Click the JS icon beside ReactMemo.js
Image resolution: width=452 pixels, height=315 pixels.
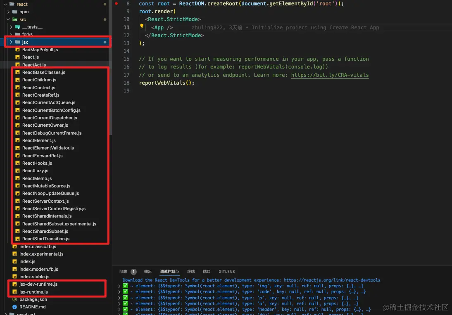(18, 178)
